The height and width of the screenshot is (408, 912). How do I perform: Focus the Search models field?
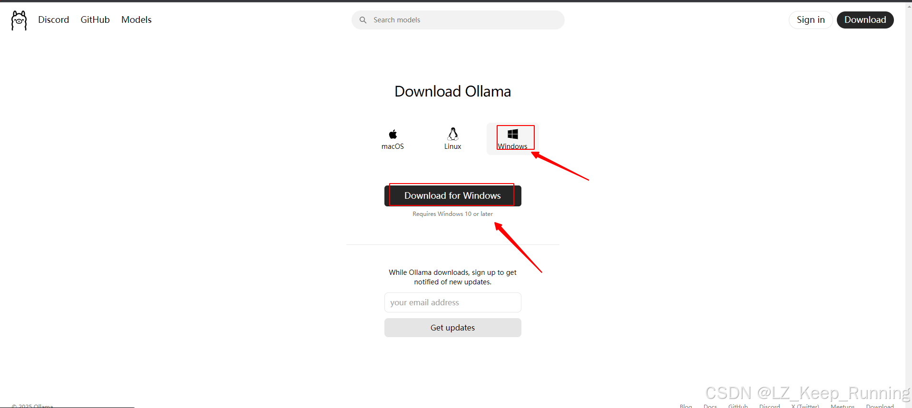(458, 20)
